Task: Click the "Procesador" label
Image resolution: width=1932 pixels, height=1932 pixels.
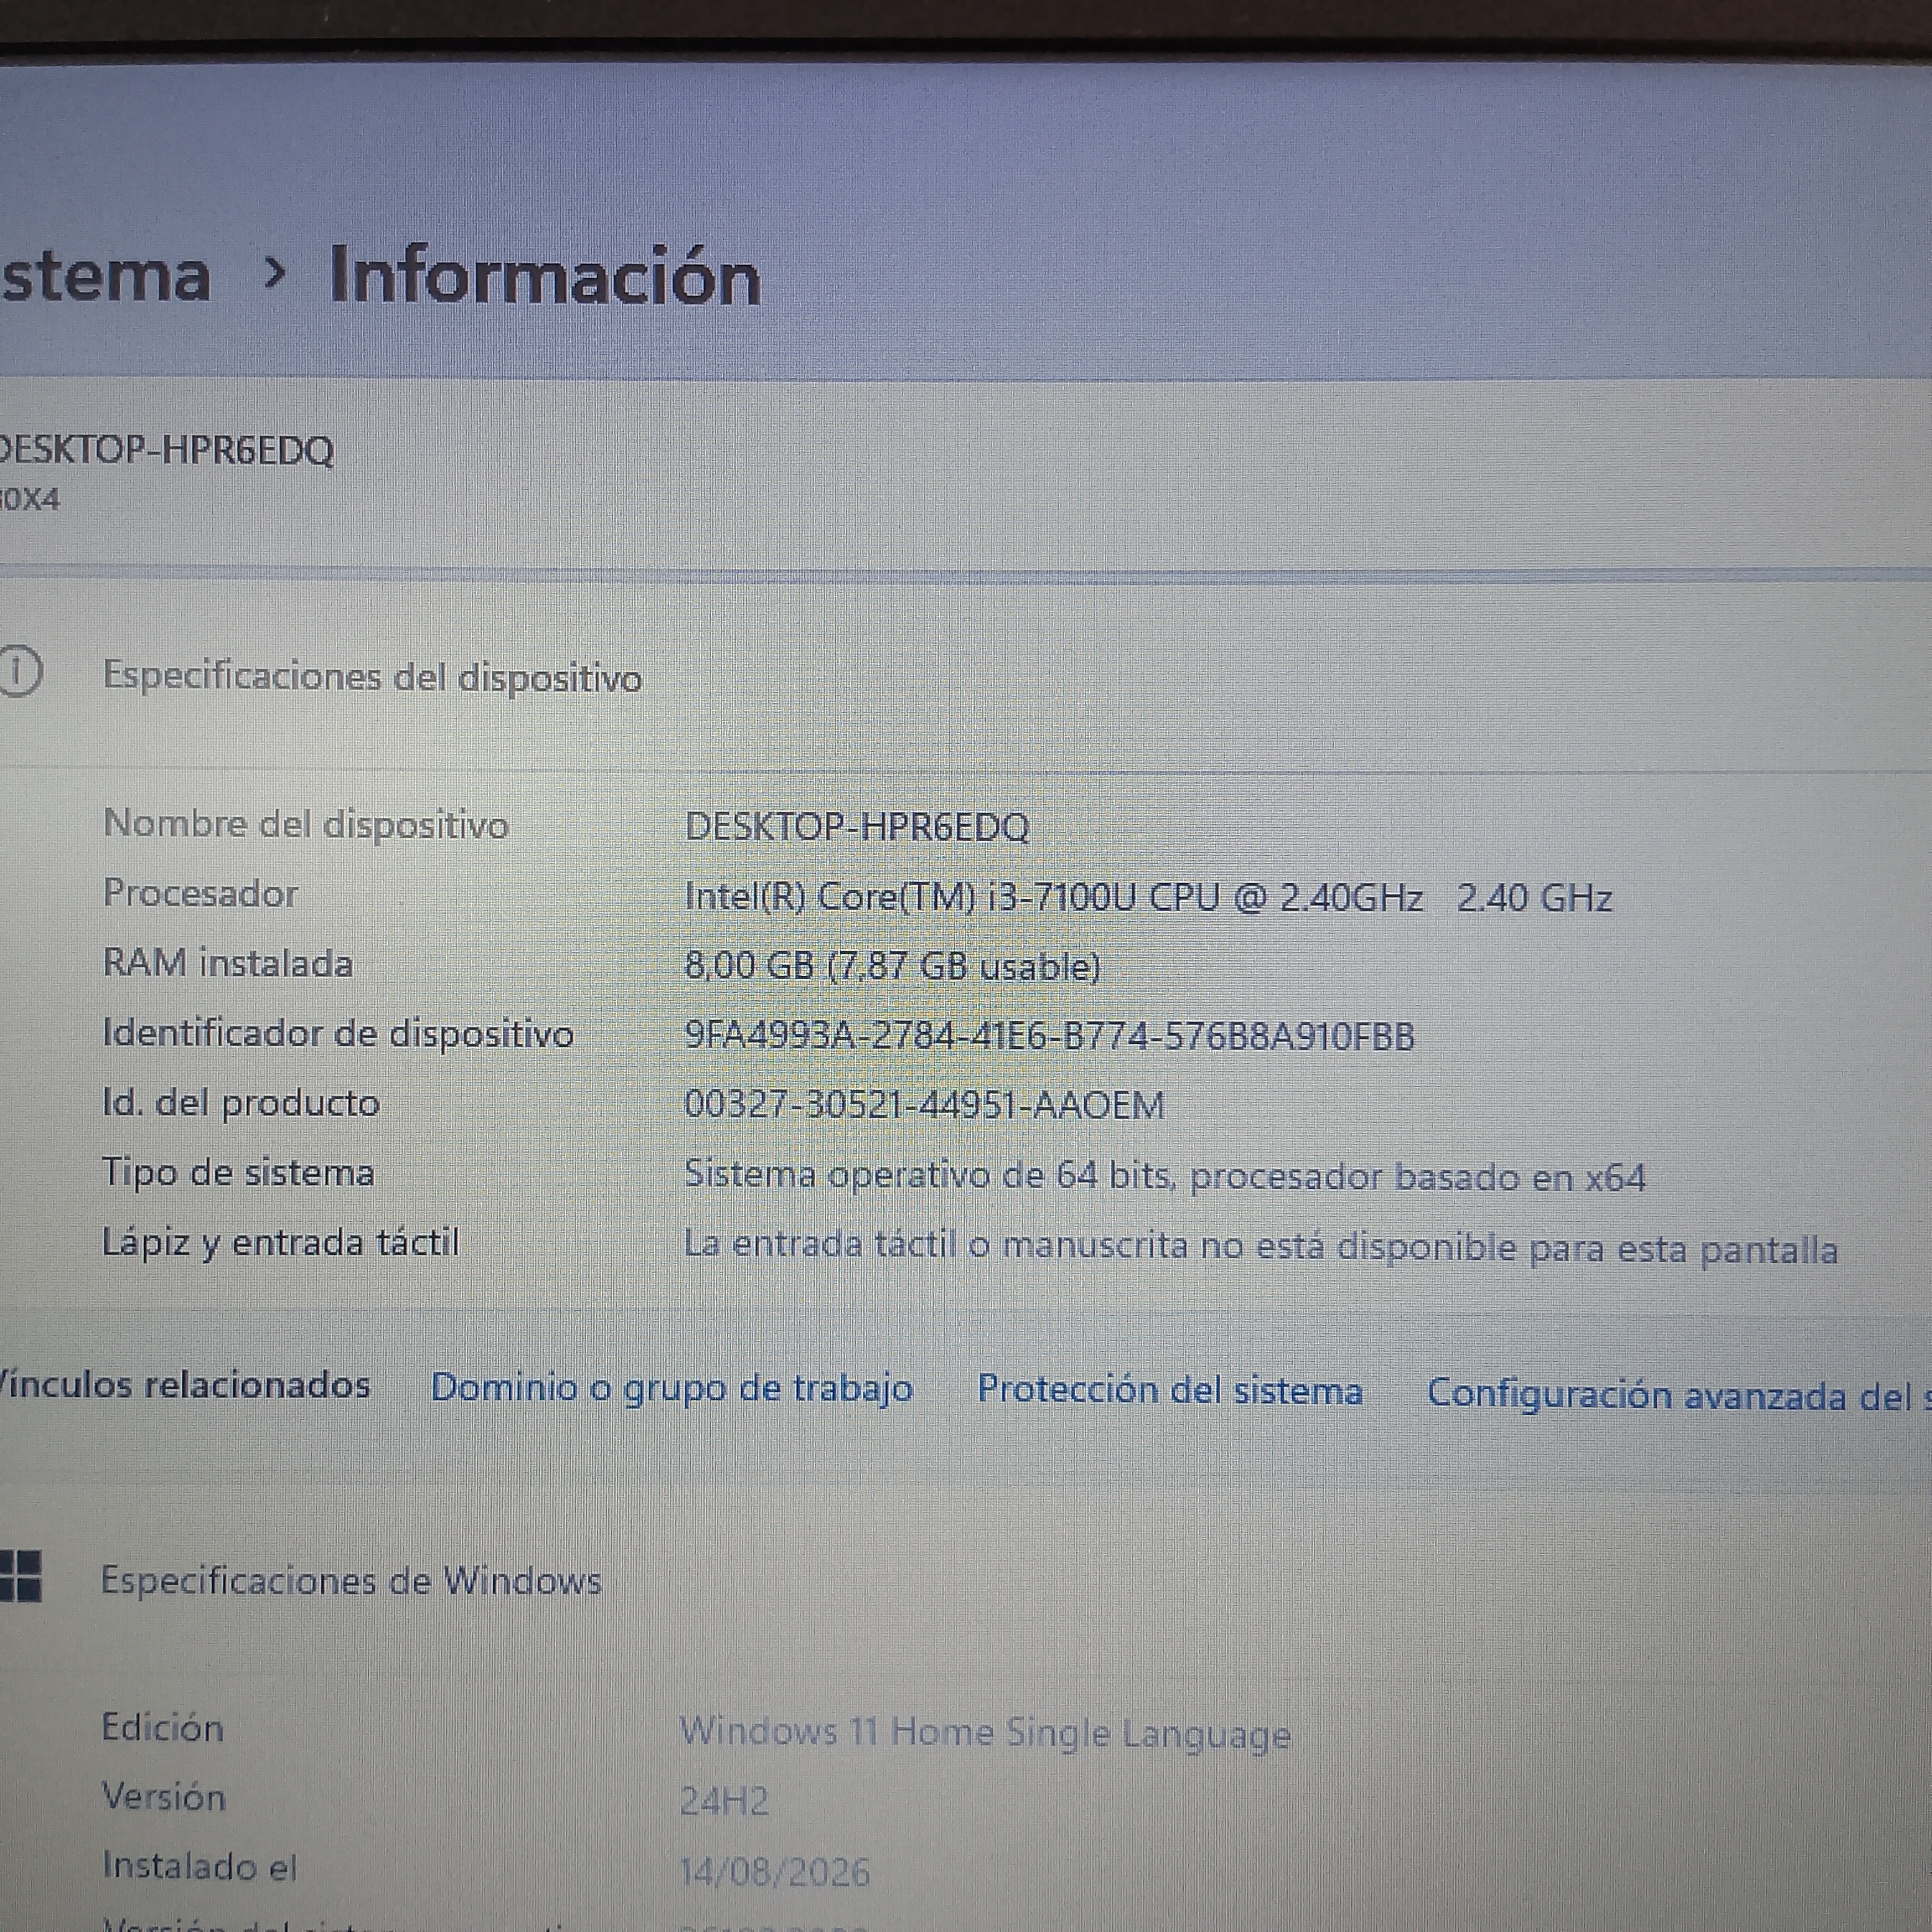Action: 201,893
